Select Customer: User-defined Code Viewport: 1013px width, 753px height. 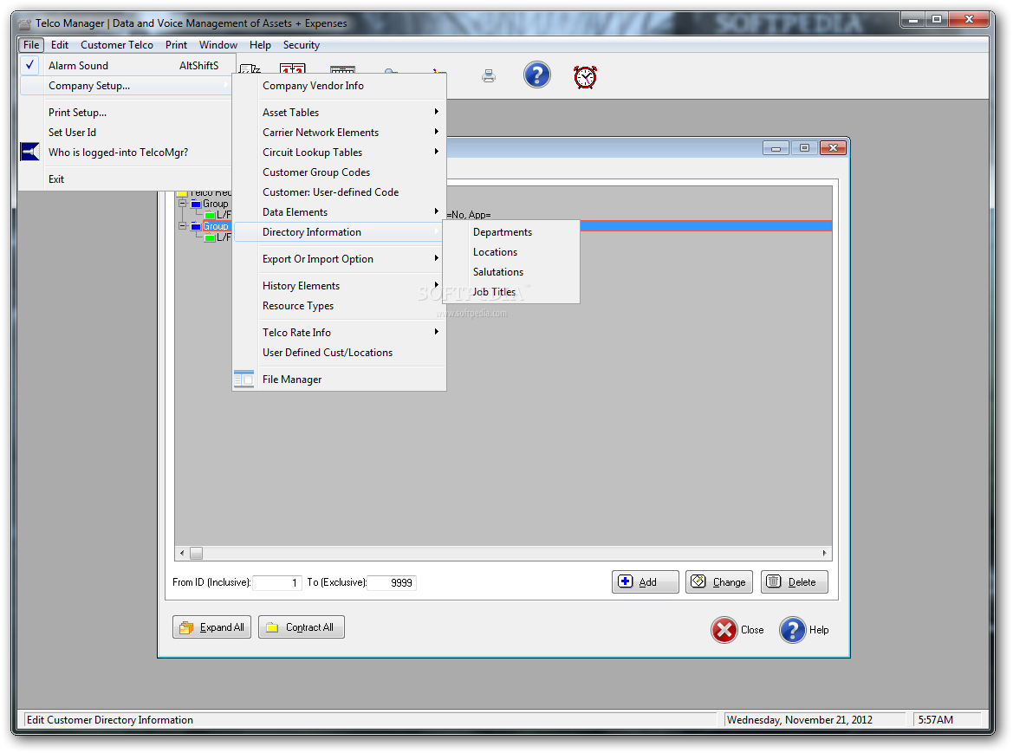339,191
